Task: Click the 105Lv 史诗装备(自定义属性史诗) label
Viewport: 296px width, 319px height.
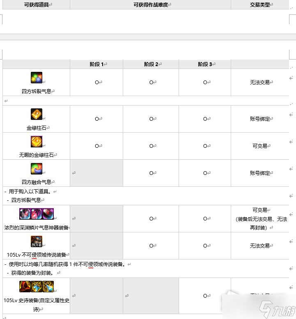Action: point(37,305)
